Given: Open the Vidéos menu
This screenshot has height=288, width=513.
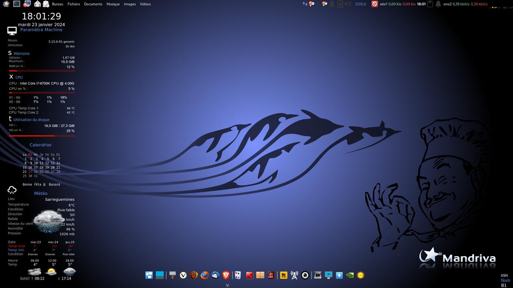Looking at the screenshot, I should pyautogui.click(x=145, y=4).
